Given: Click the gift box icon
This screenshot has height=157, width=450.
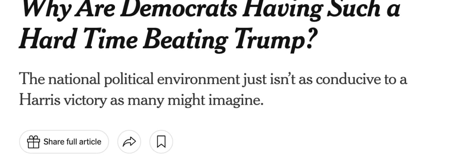Looking at the screenshot, I should point(33,142).
